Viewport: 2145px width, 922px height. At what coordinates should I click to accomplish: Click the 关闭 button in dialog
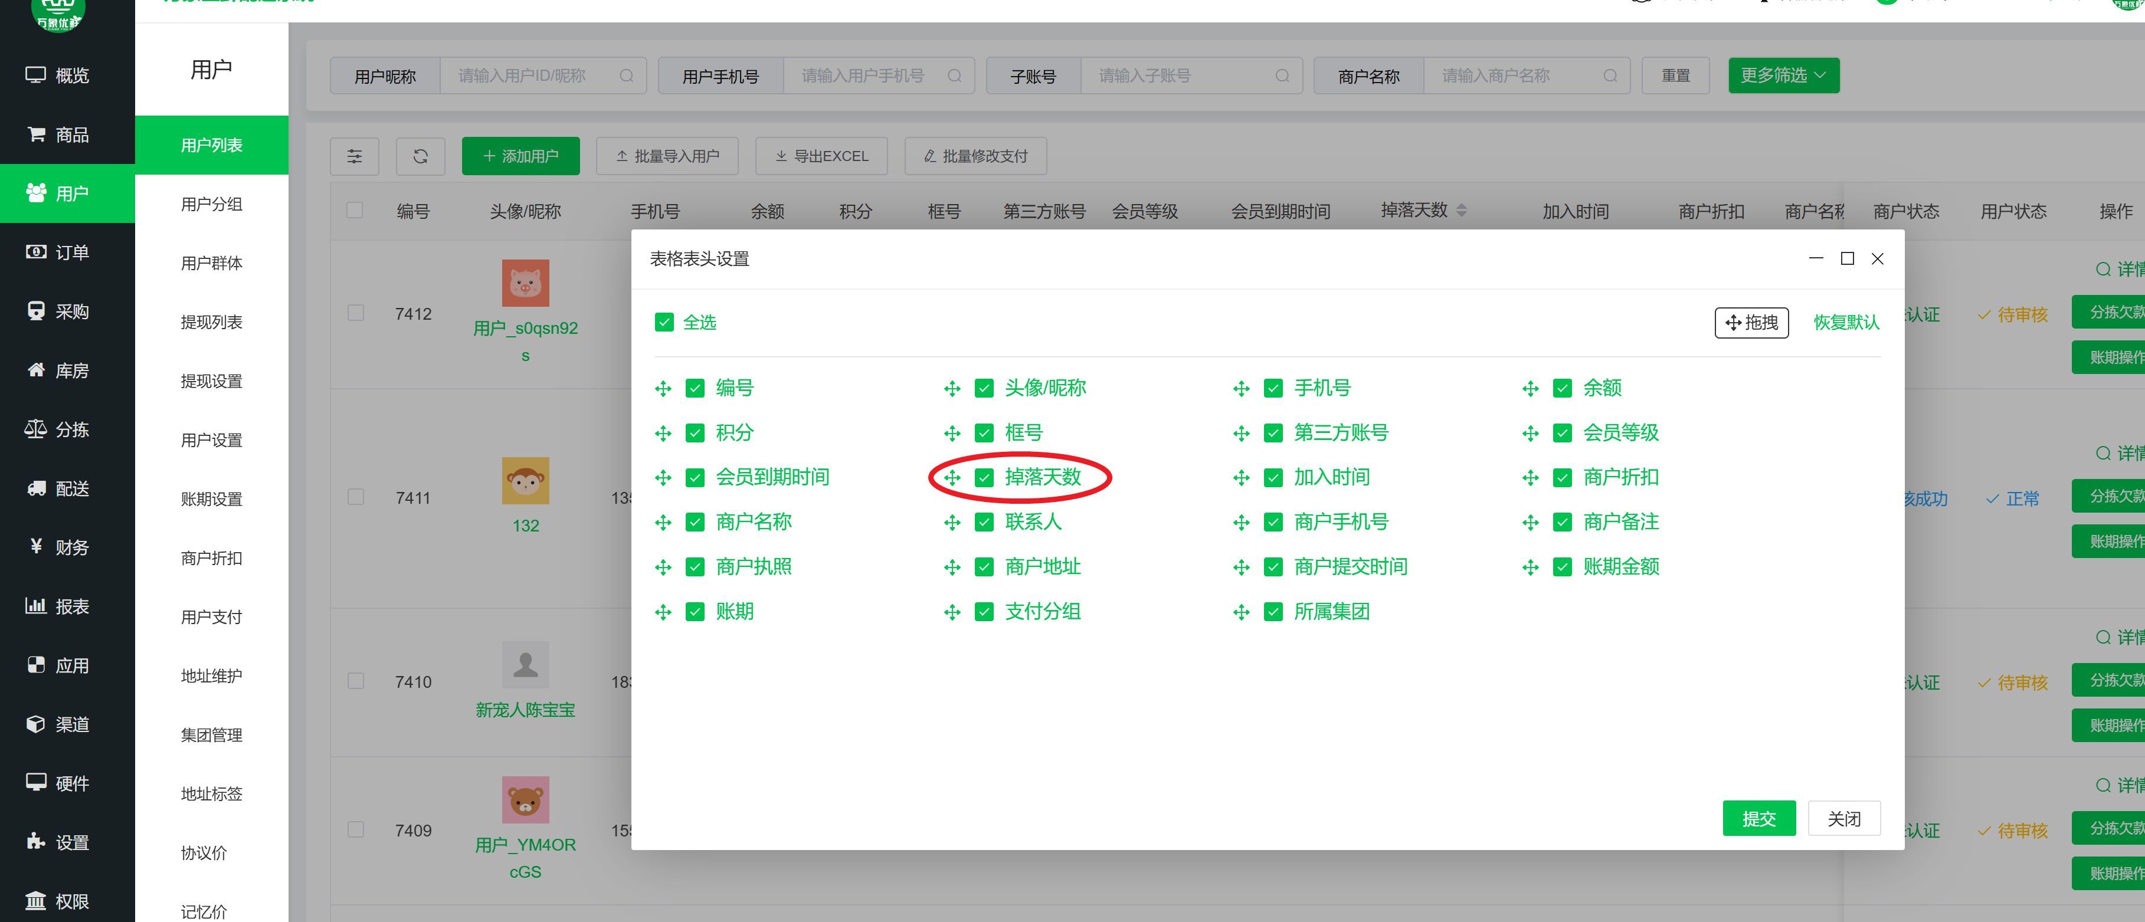coord(1843,819)
